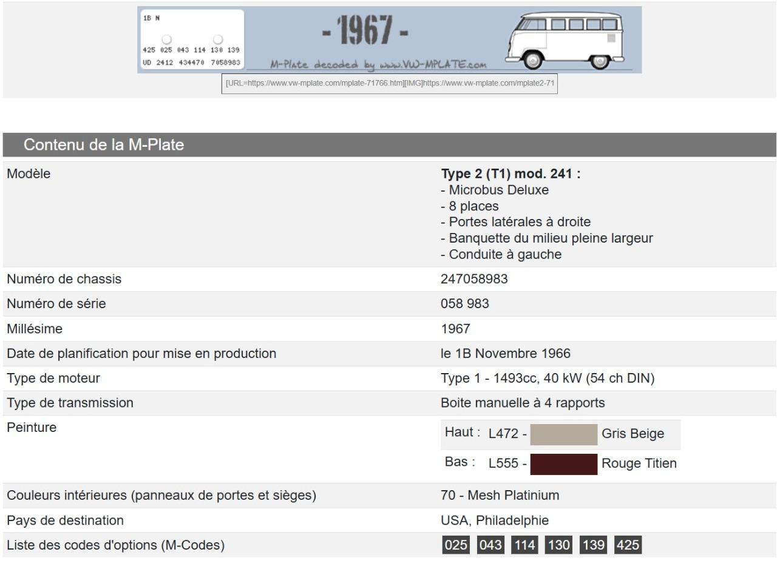
Task: Select the BBCode URL input field
Action: pos(390,83)
